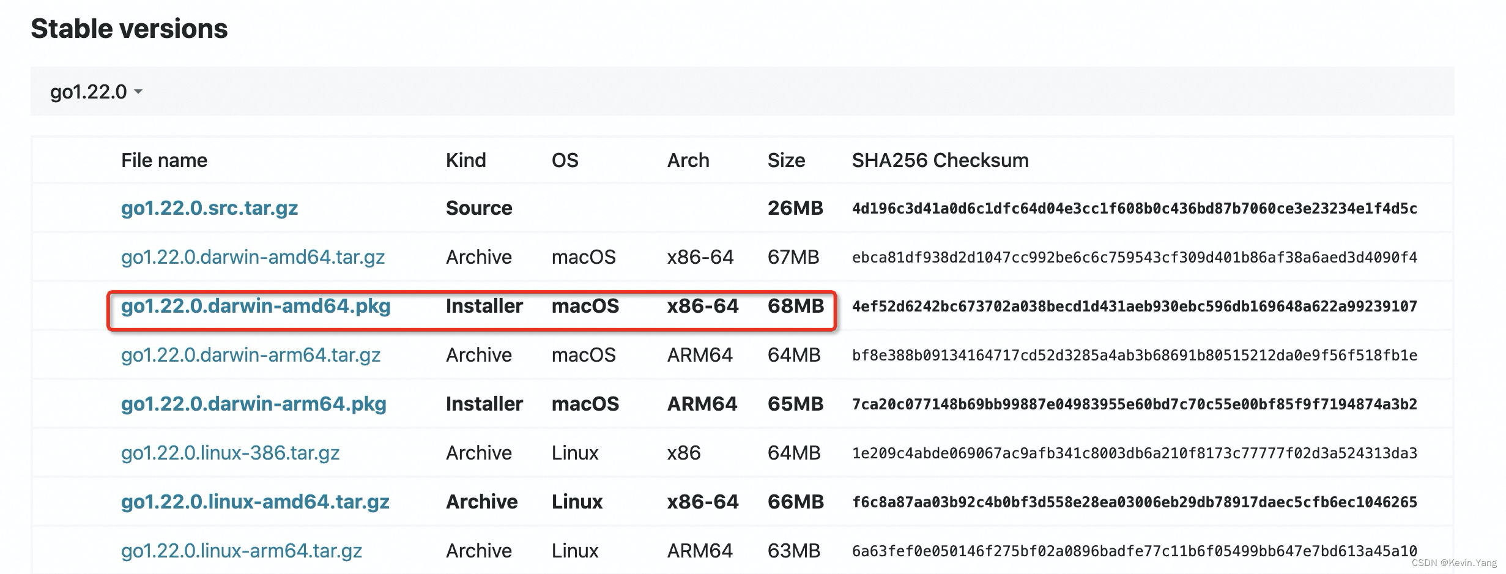
Task: Select checksum starting with 6a63fef0e050
Action: pos(1135,551)
